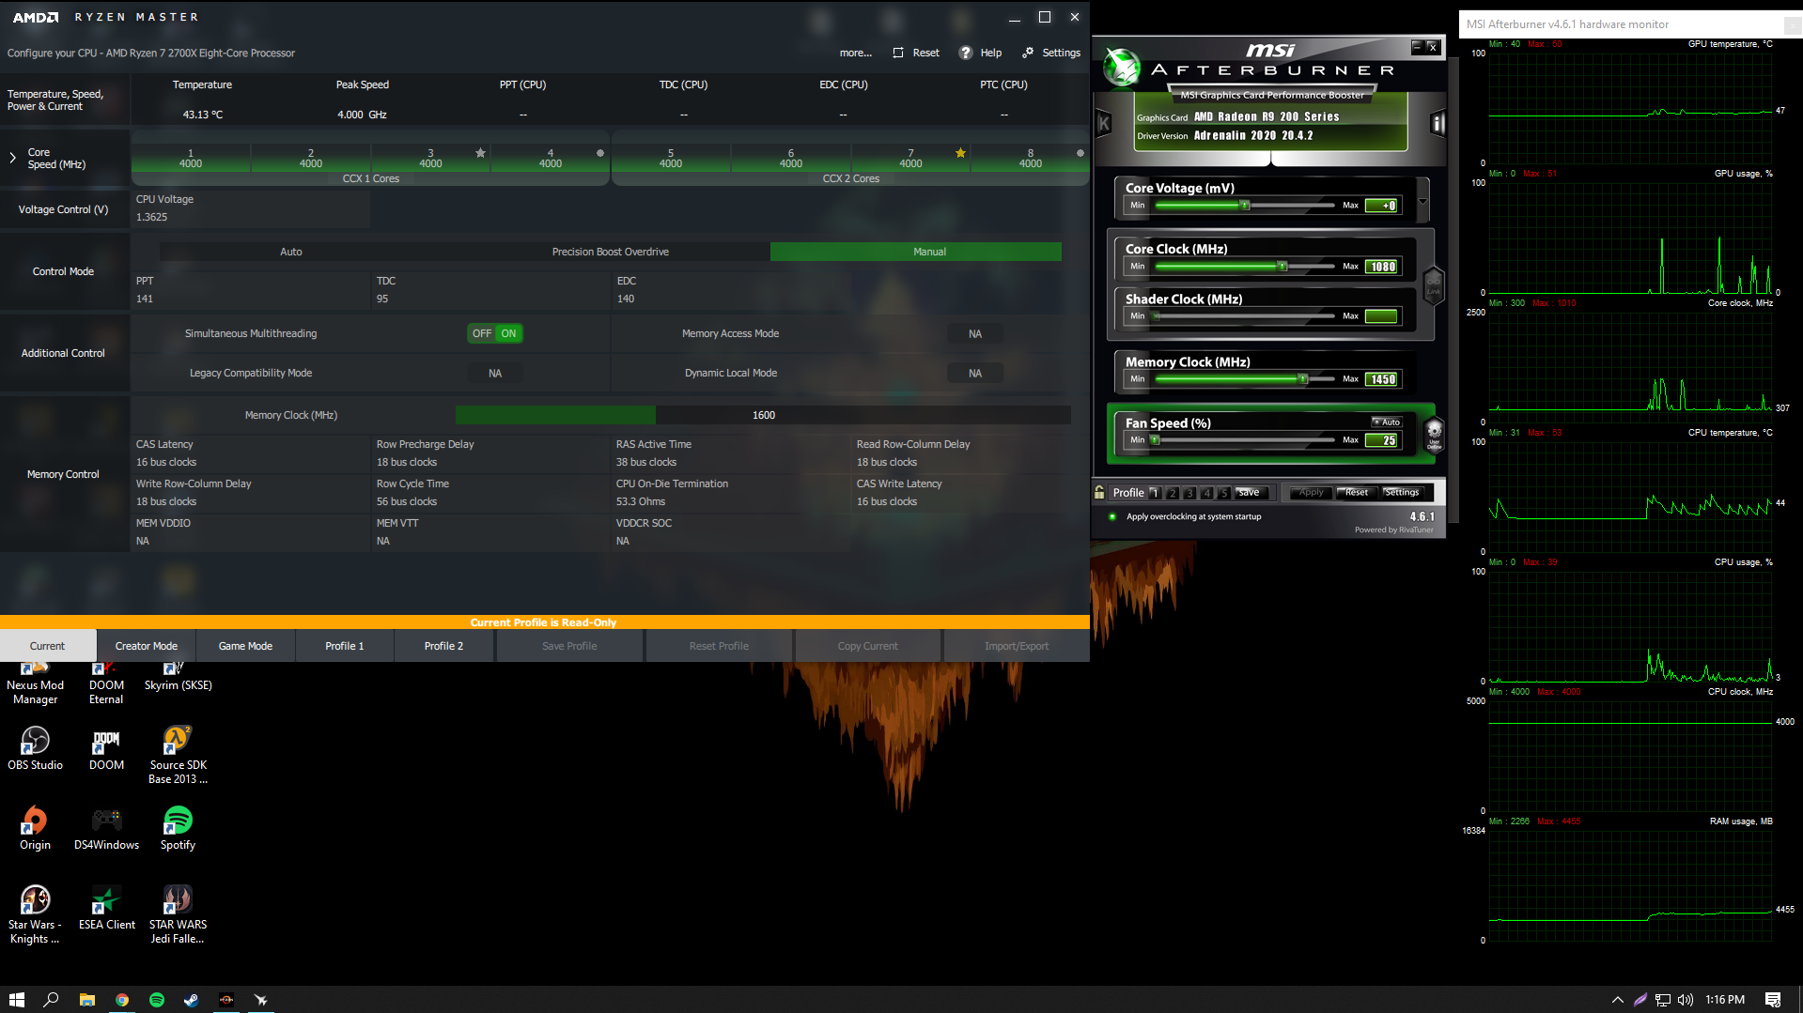This screenshot has height=1013, width=1803.
Task: Click the Core Clock value field 1080
Action: pyautogui.click(x=1382, y=267)
